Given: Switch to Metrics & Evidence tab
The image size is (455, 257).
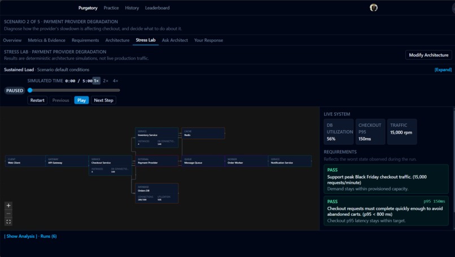Looking at the screenshot, I should (46, 40).
